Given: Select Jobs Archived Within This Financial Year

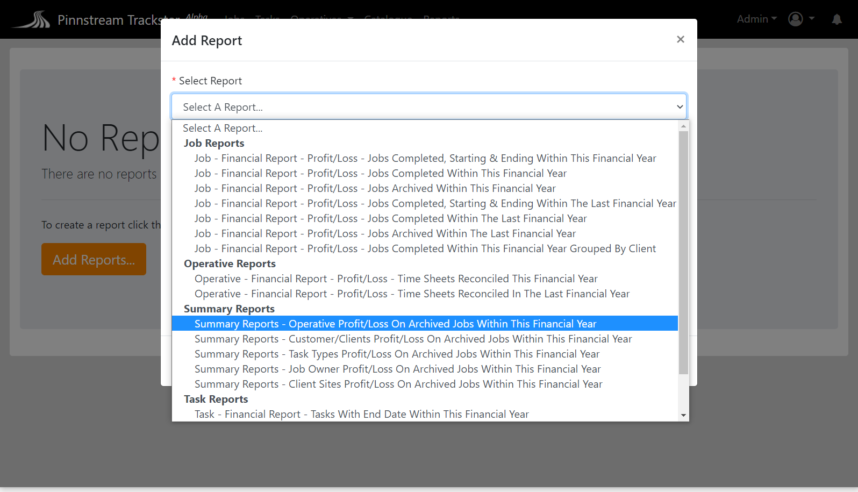Looking at the screenshot, I should tap(375, 188).
